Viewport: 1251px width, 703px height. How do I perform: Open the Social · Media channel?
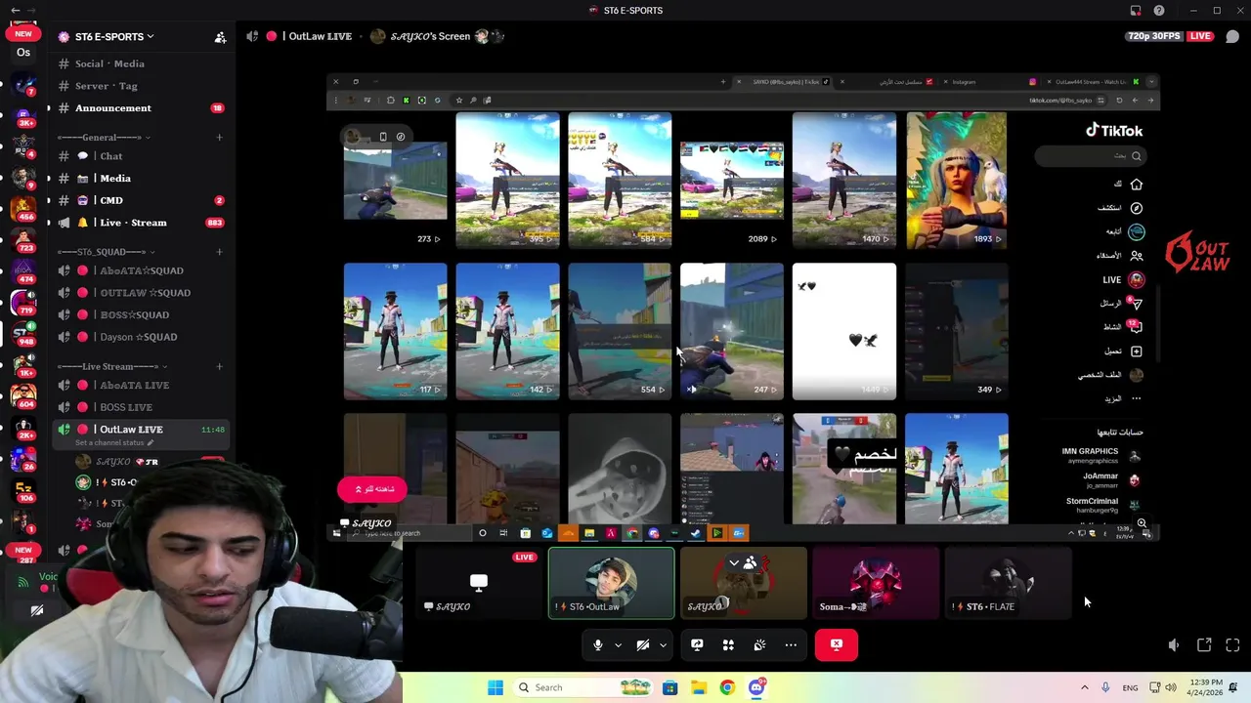pyautogui.click(x=141, y=63)
